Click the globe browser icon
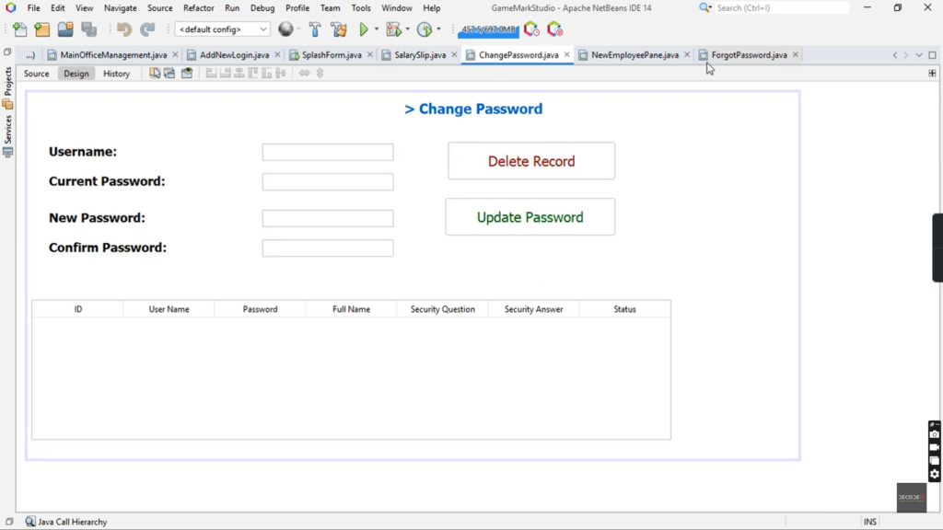This screenshot has width=943, height=530. click(285, 29)
